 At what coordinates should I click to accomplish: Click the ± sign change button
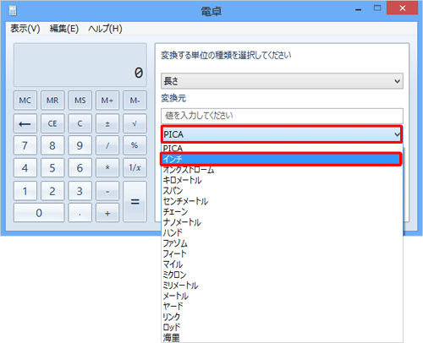[x=107, y=123]
